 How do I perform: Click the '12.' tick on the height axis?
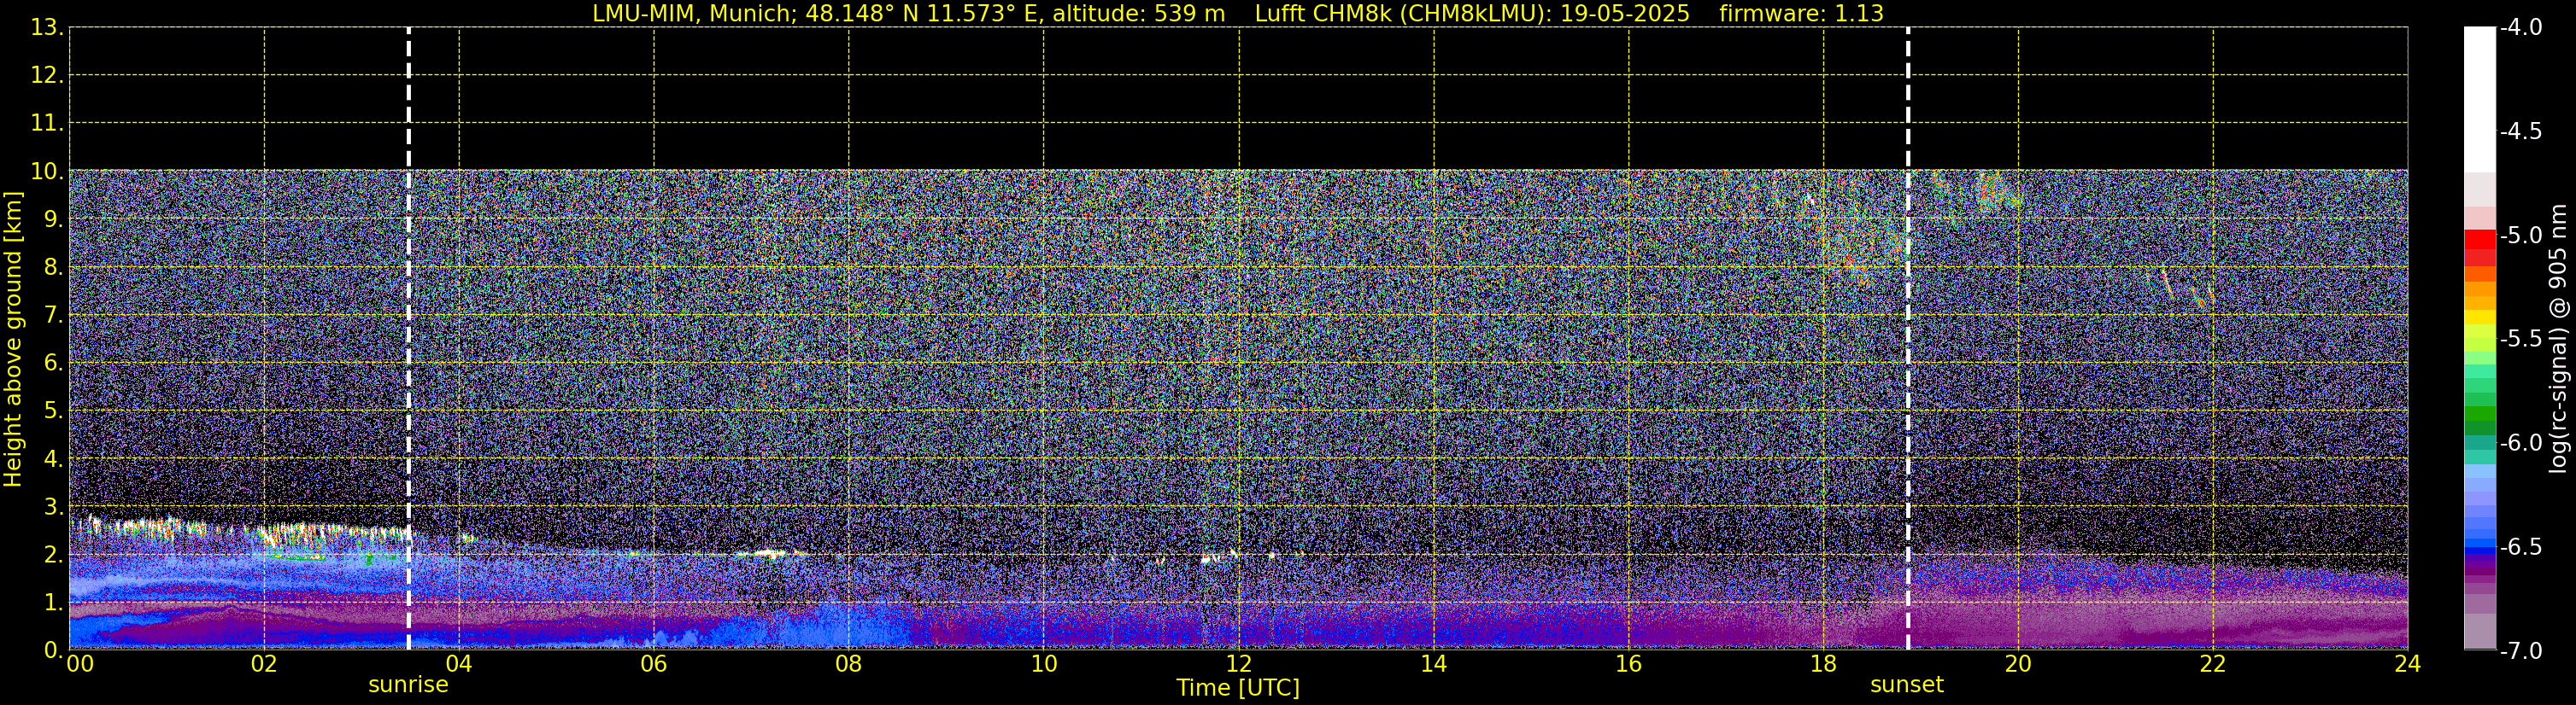point(47,76)
